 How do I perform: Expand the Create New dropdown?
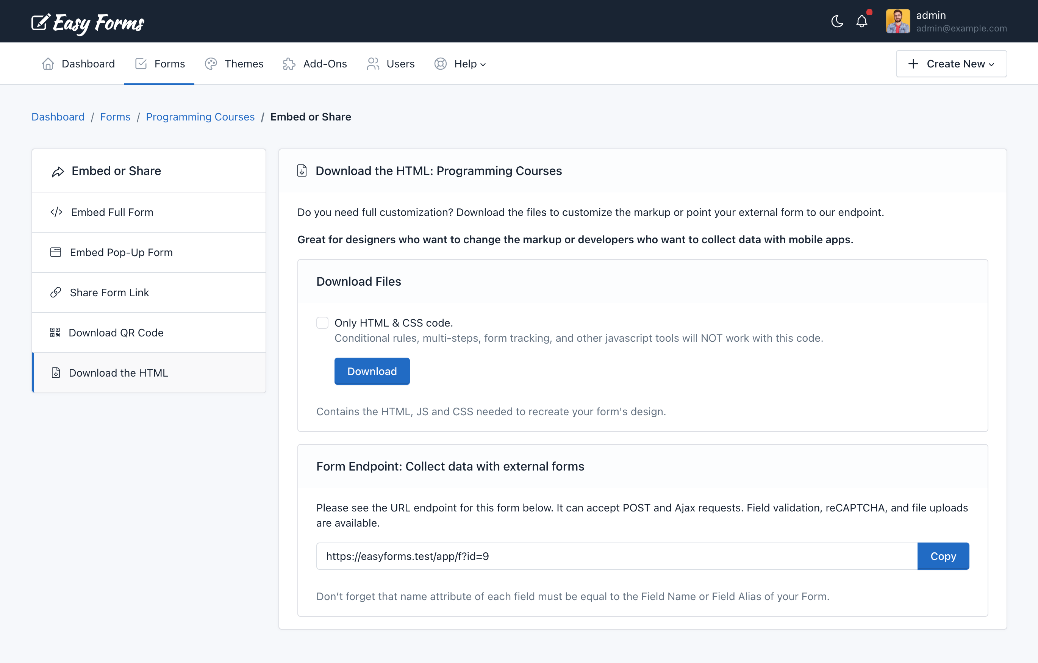point(951,63)
